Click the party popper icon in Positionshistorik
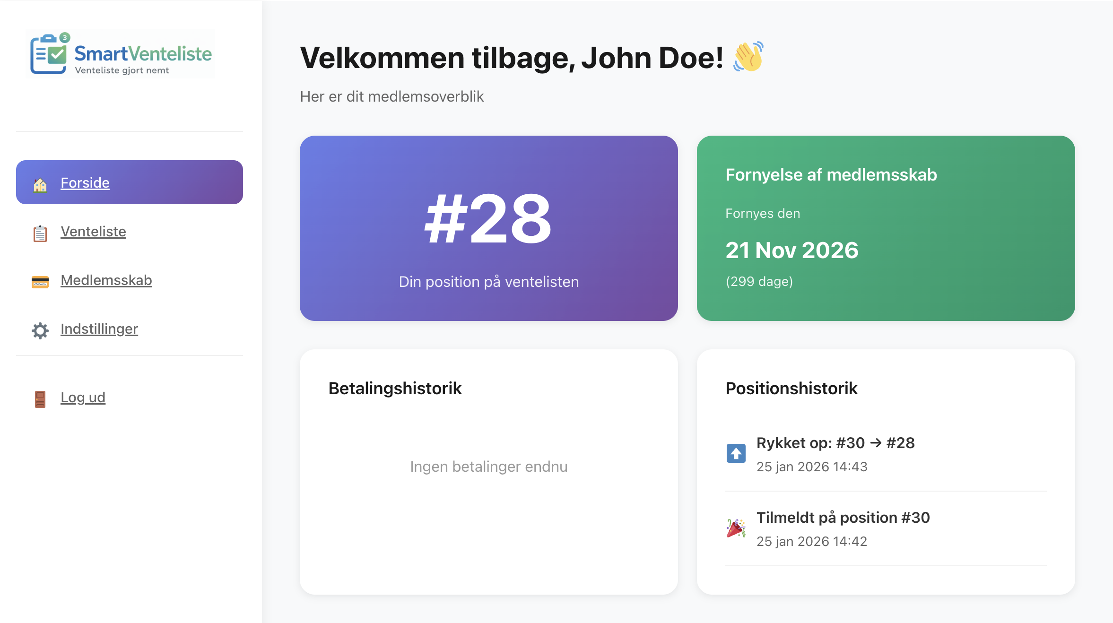 click(x=736, y=528)
